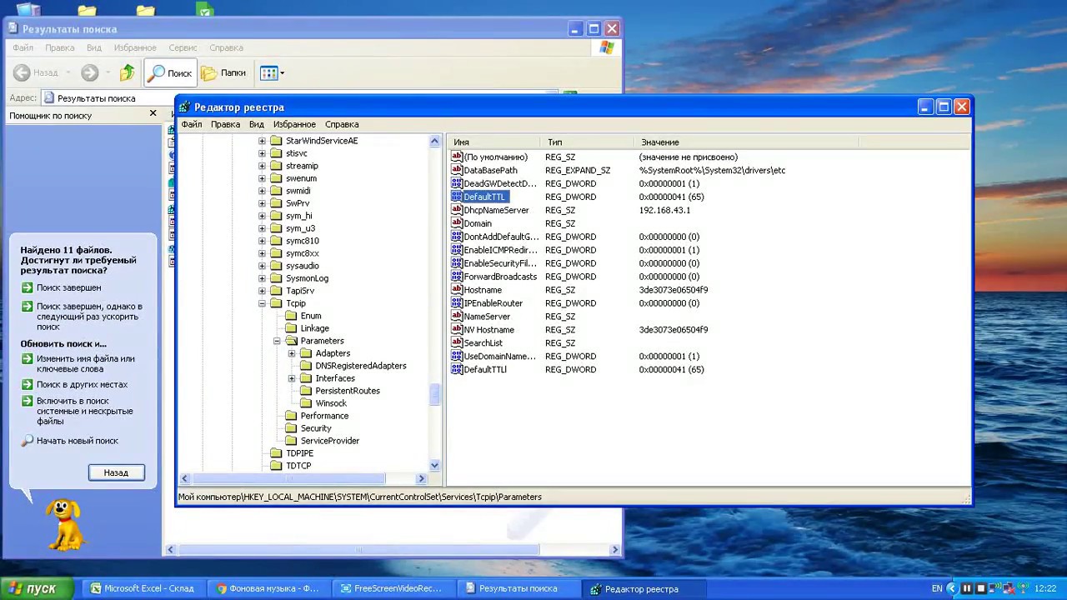
Task: Click the Parameters open folder icon
Action: pos(291,341)
